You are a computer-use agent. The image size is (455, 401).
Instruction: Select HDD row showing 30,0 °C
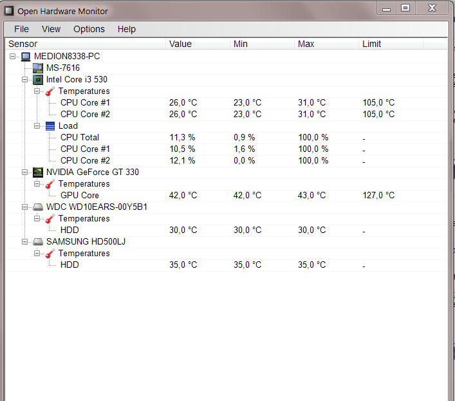point(227,230)
